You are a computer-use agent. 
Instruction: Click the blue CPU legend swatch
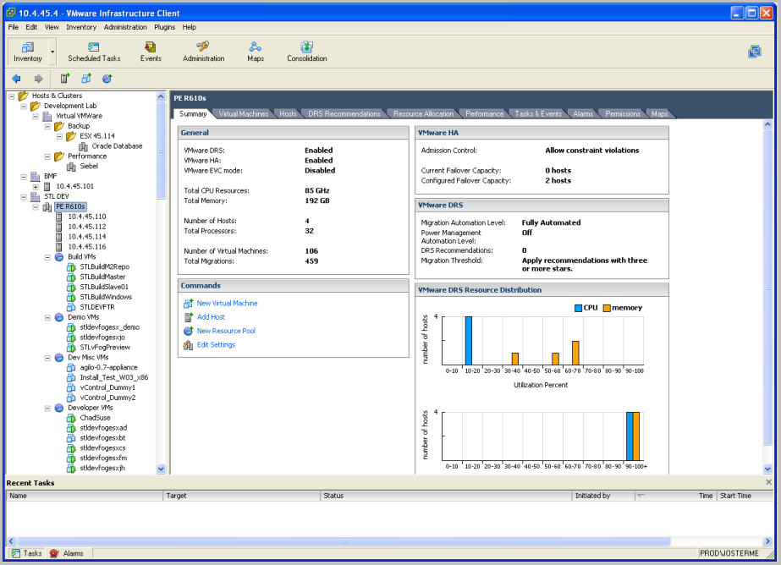click(x=578, y=308)
